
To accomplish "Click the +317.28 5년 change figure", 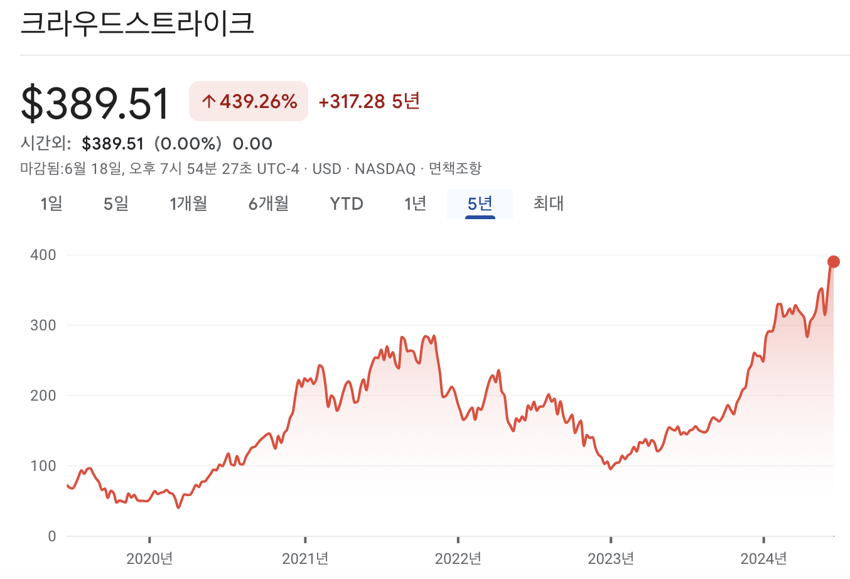I will point(369,101).
